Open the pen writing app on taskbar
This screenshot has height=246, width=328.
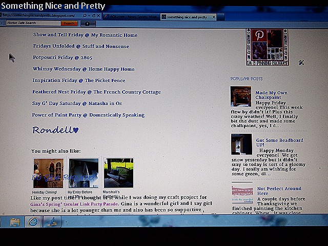point(52,222)
